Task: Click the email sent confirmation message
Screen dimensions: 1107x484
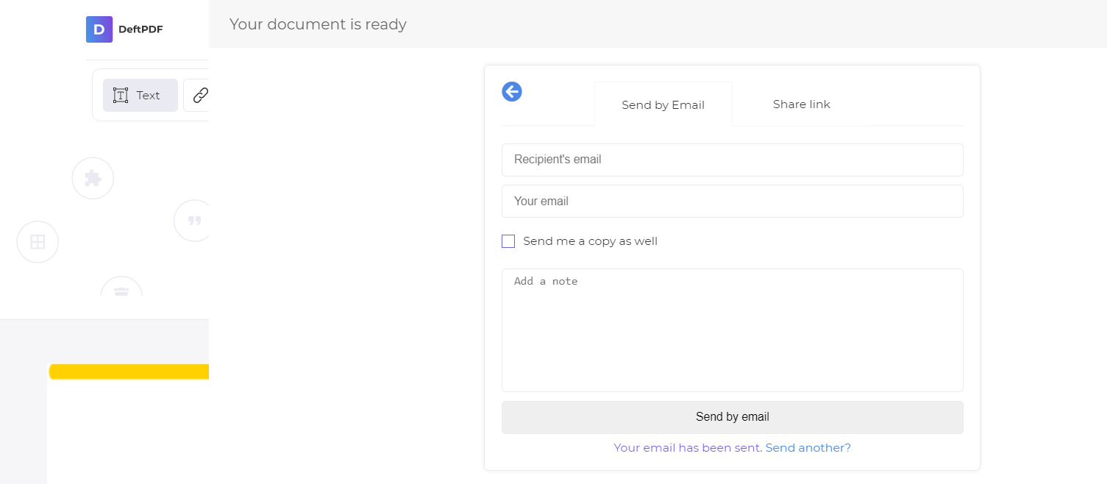Action: point(688,447)
